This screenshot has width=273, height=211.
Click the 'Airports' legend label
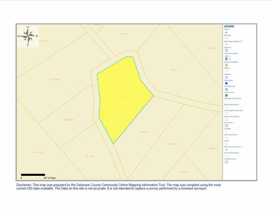[x=227, y=29]
